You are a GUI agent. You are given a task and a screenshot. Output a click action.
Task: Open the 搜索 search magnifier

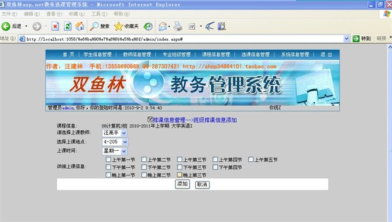(x=99, y=26)
